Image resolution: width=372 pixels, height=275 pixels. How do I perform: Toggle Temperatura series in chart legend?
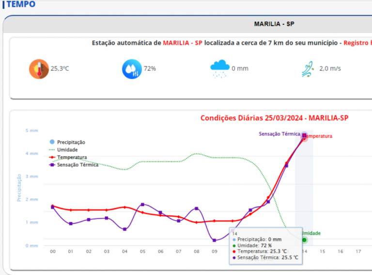(x=68, y=157)
